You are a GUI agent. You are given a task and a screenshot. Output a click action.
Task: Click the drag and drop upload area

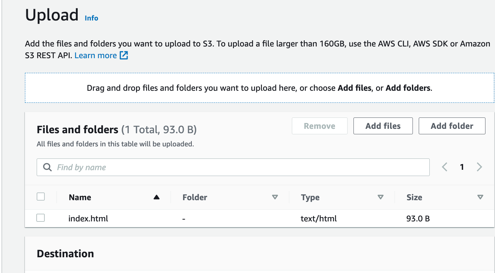coord(259,88)
